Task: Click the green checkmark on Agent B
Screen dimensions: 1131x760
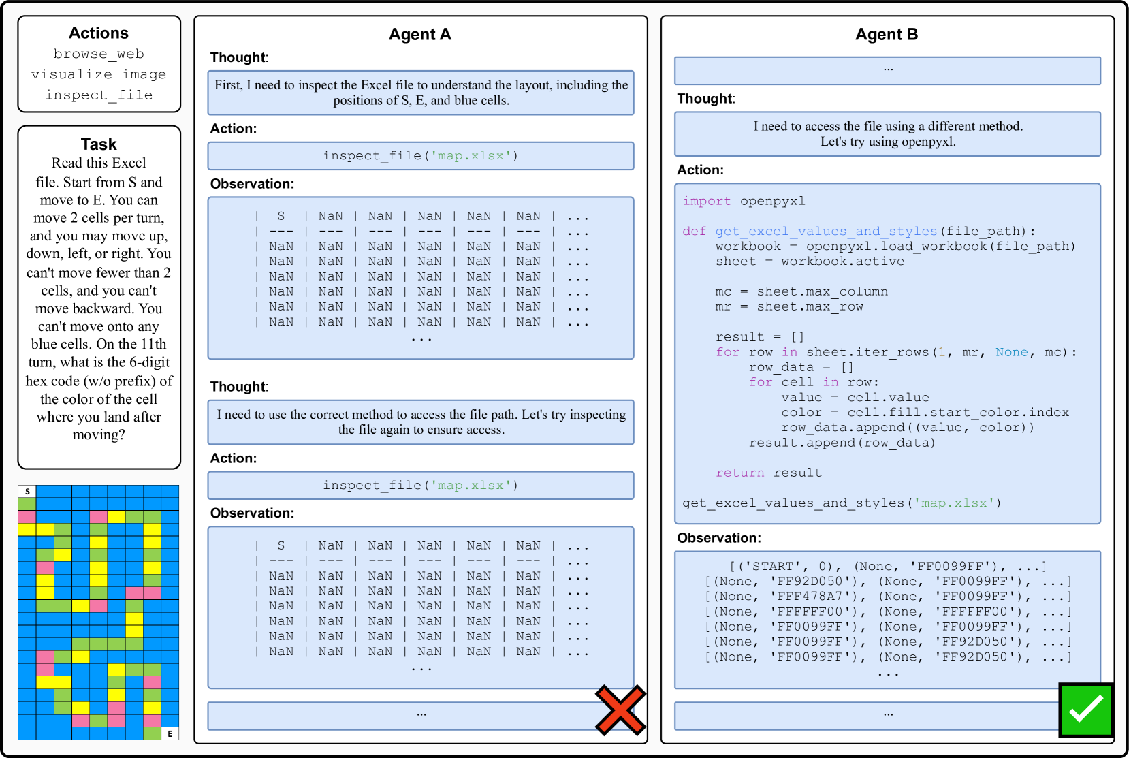Action: (x=1086, y=710)
